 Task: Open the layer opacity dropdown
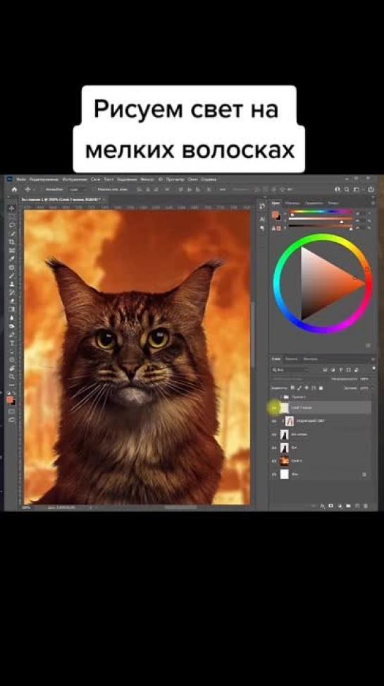pyautogui.click(x=363, y=379)
